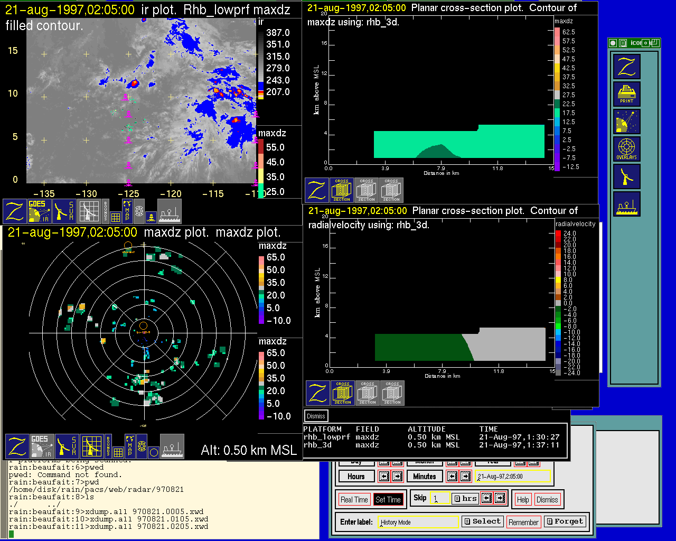Click the MAP icon in the ir plot window

(x=127, y=210)
